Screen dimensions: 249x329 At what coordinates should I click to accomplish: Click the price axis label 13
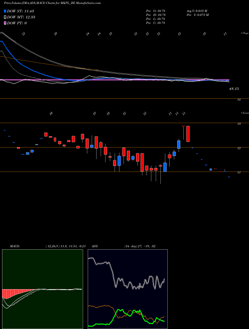(239, 124)
